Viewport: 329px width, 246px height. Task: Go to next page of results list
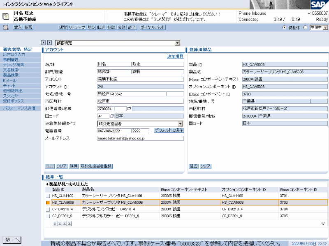[x=65, y=224]
